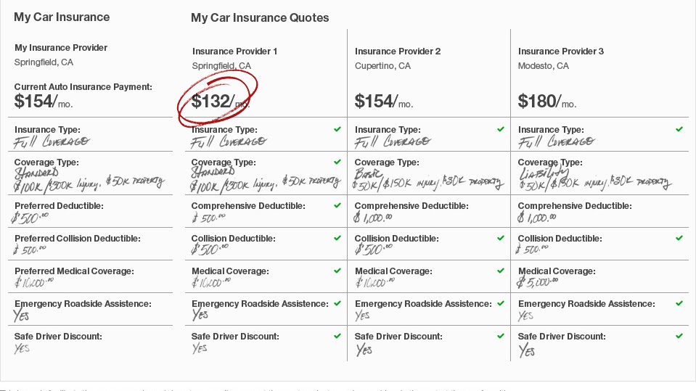Click Provider 2's $154/mo. quote price
The width and height of the screenshot is (696, 391).
383,101
